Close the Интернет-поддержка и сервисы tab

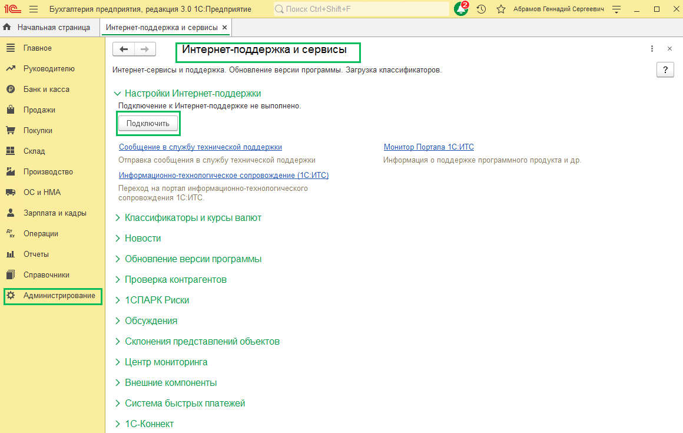pyautogui.click(x=225, y=28)
